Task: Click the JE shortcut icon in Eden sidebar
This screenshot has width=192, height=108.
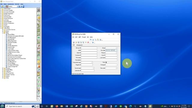Action: tap(39, 78)
